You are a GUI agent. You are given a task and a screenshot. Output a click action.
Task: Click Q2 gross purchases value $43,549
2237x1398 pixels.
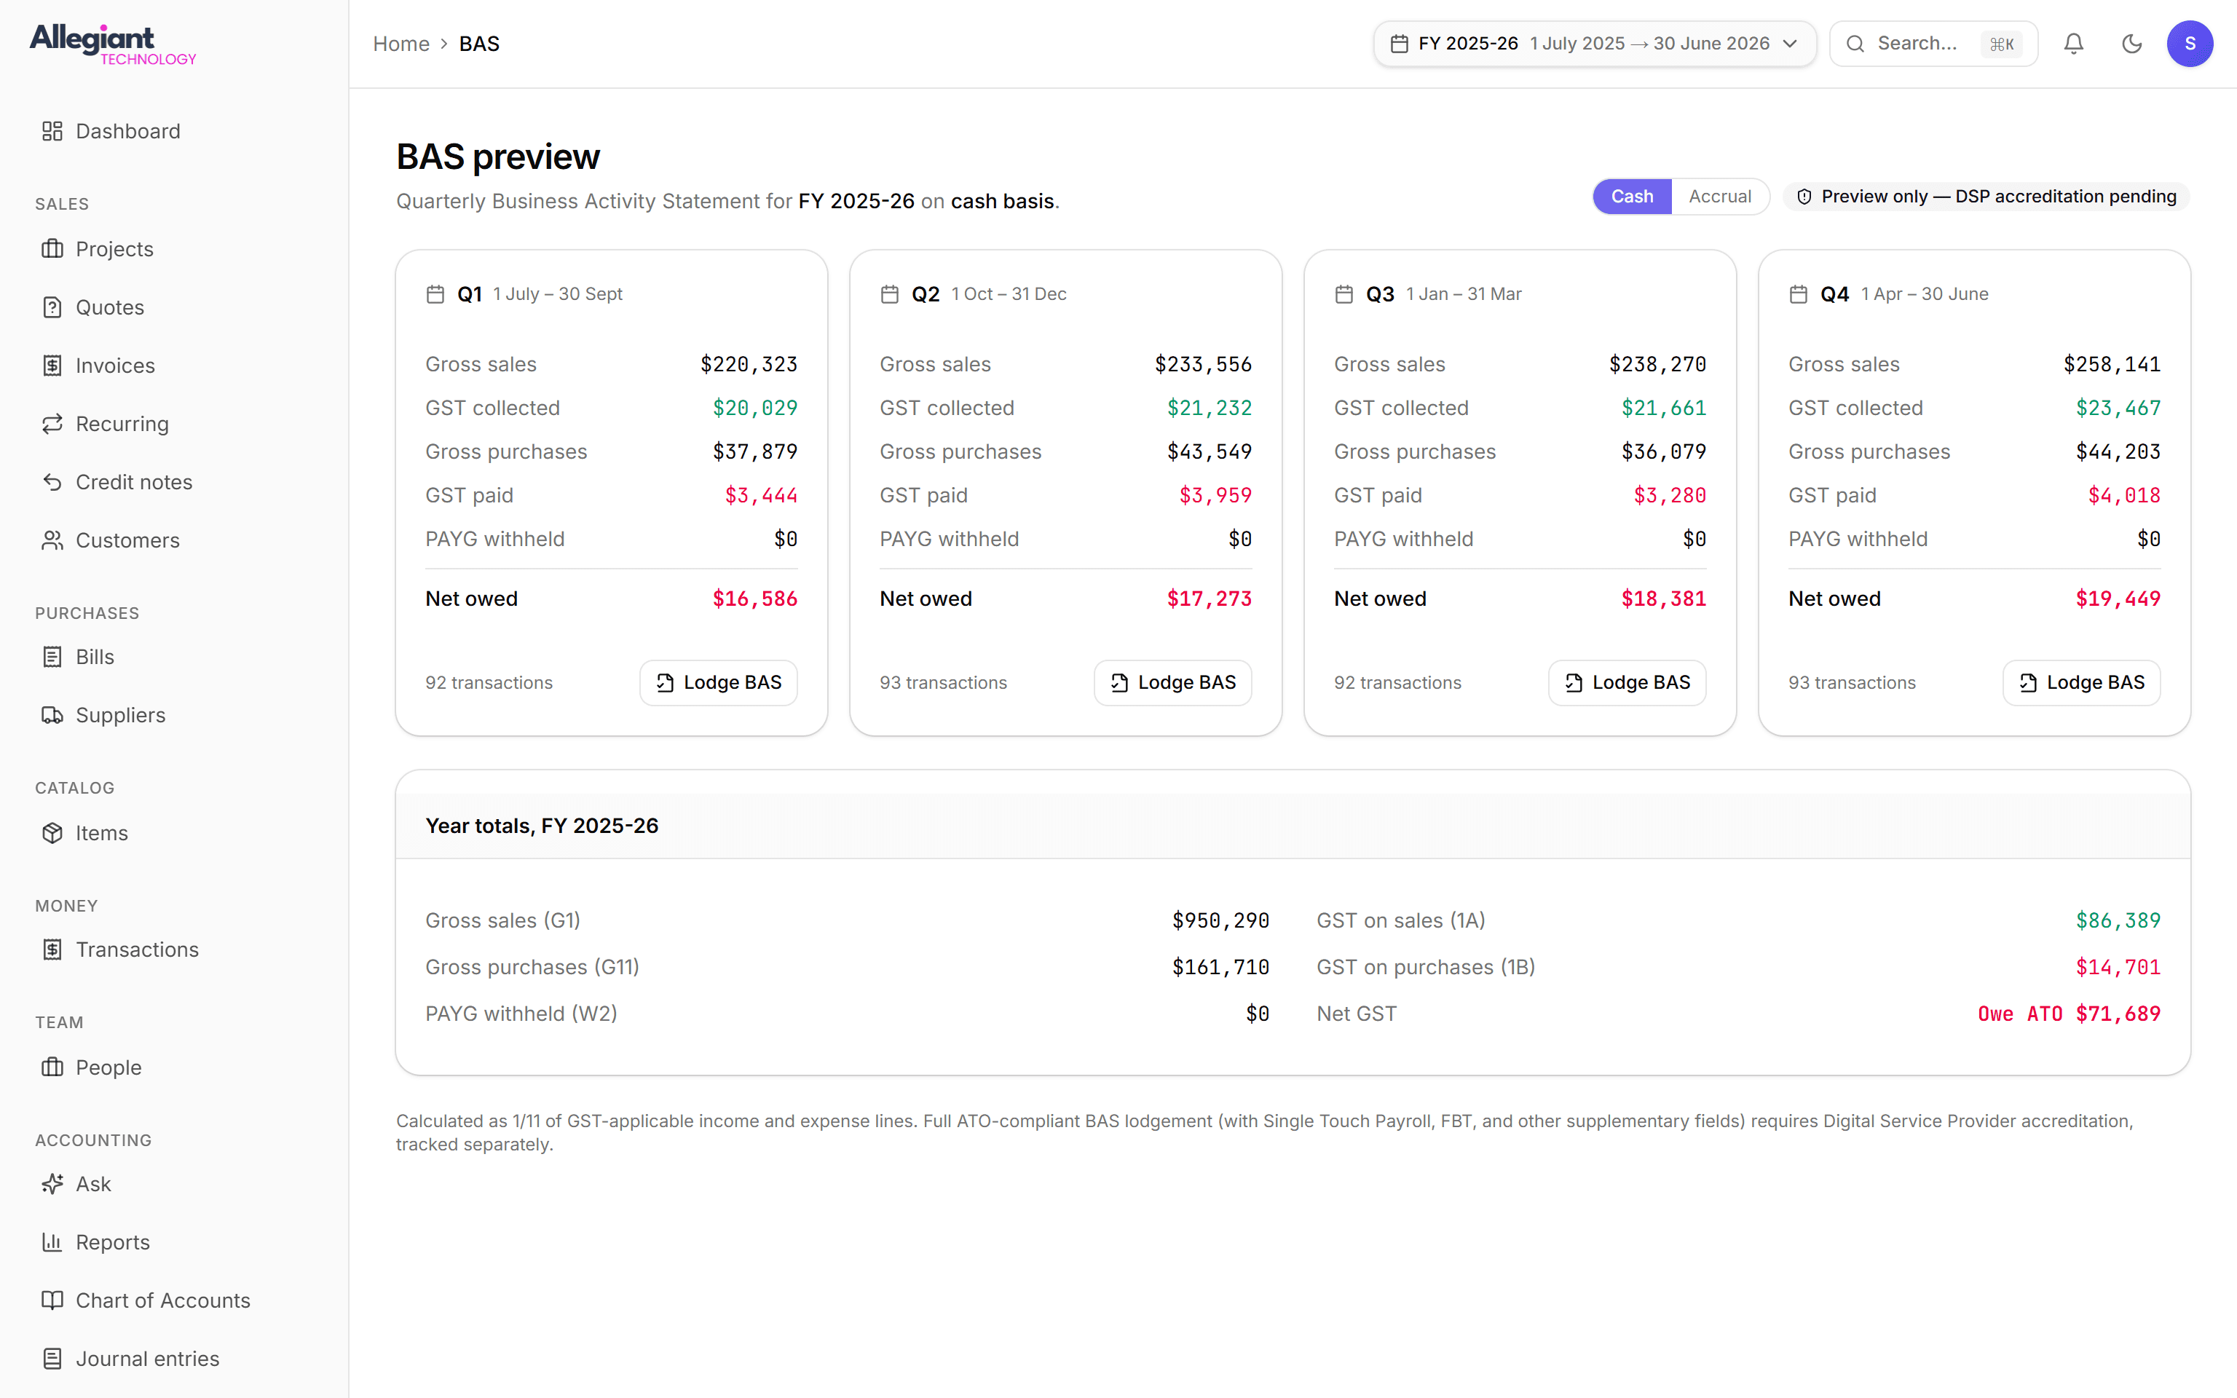pos(1209,452)
